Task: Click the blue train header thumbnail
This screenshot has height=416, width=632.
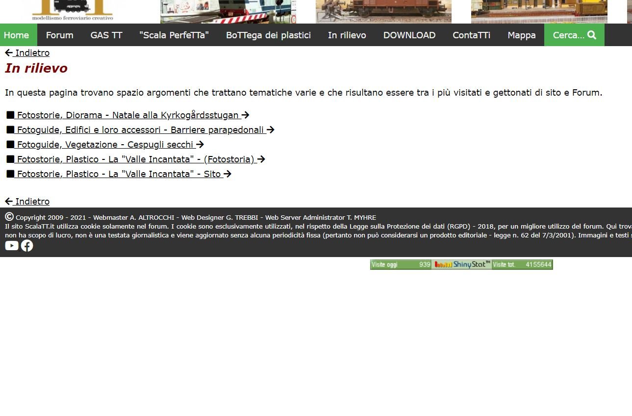Action: [228, 11]
